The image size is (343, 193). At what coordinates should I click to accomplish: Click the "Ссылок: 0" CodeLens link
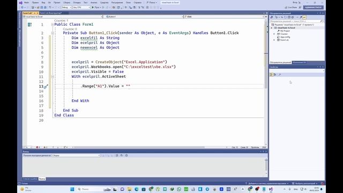(70, 29)
